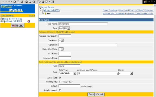Image resolution: width=156 pixels, height=97 pixels.
Task: Click the New User link
Action: 123,11
